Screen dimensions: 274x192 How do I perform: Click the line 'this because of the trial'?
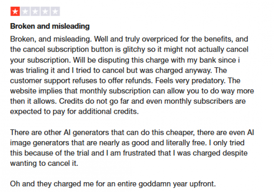[129, 153]
